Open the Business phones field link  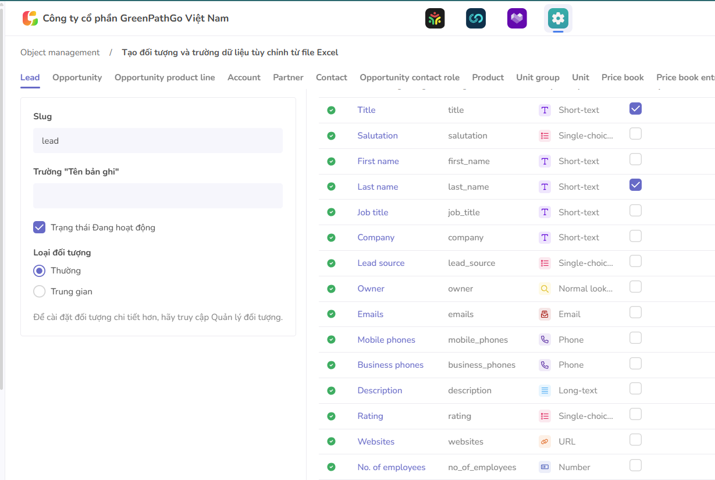pyautogui.click(x=390, y=365)
